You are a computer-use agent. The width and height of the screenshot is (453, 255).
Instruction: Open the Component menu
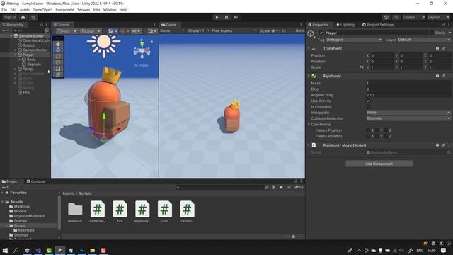tap(64, 10)
